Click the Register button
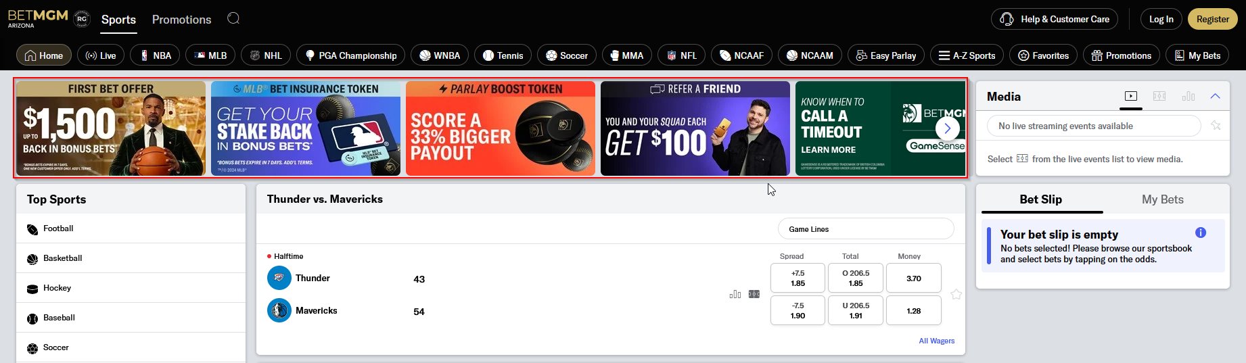 point(1213,19)
